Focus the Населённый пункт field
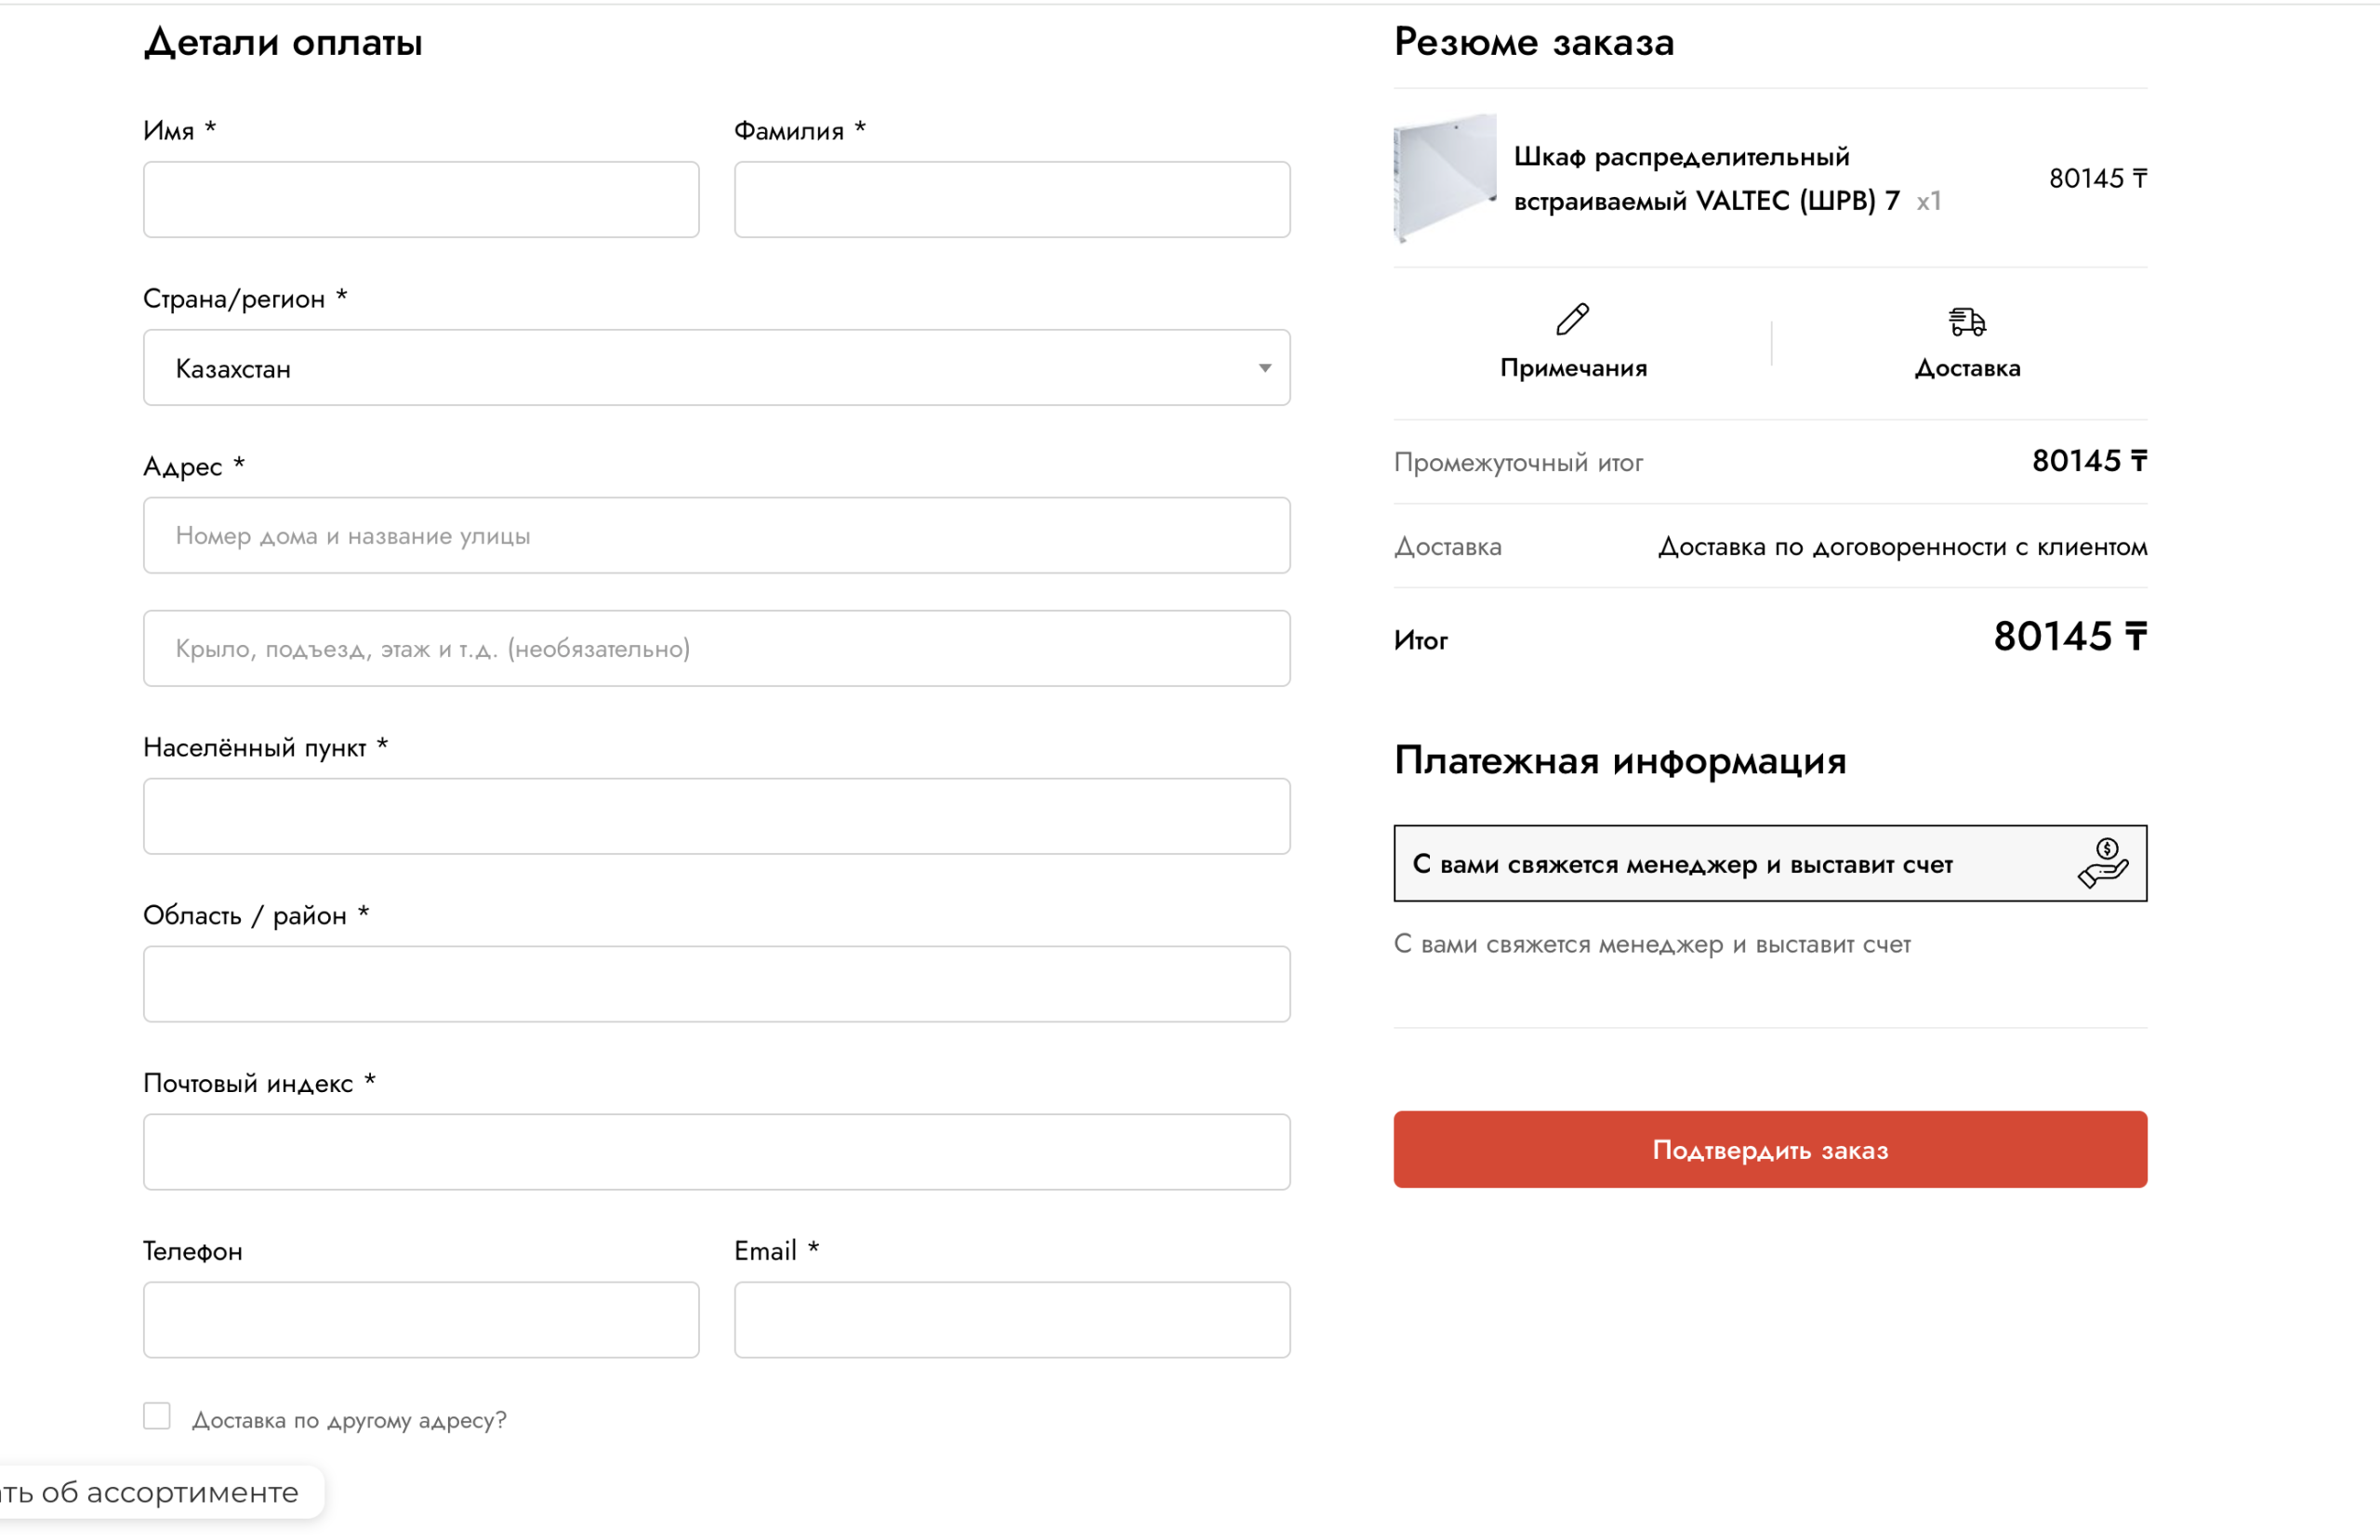 pos(715,817)
